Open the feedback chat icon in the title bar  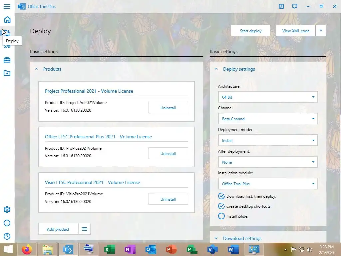pyautogui.click(x=294, y=6)
